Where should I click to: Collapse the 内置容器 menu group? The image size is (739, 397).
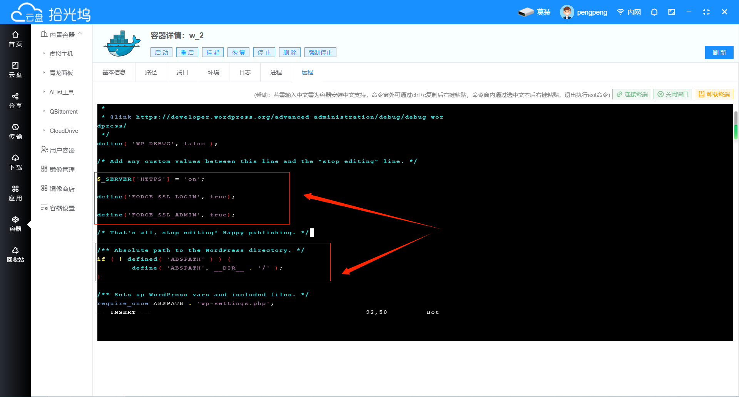[62, 34]
